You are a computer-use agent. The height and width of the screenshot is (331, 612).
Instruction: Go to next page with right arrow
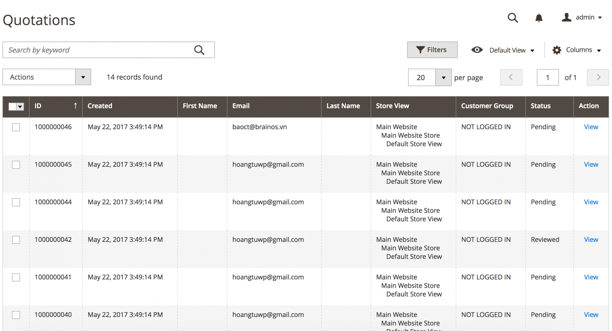tap(598, 77)
